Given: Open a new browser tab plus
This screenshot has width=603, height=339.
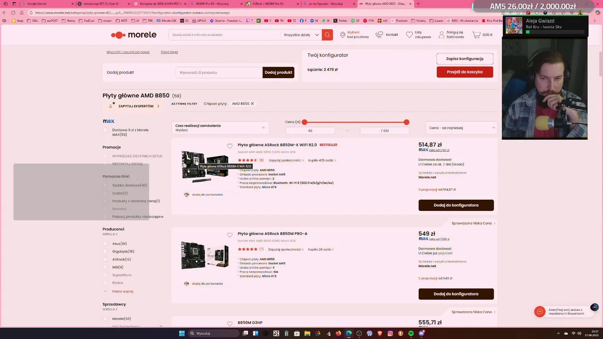Looking at the screenshot, I should [418, 4].
